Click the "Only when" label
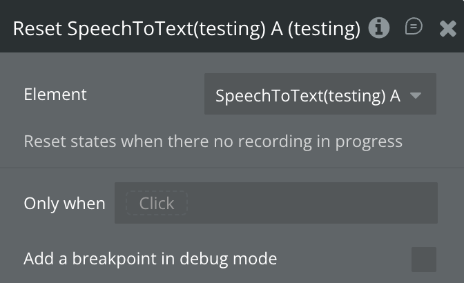The height and width of the screenshot is (283, 464). click(64, 204)
